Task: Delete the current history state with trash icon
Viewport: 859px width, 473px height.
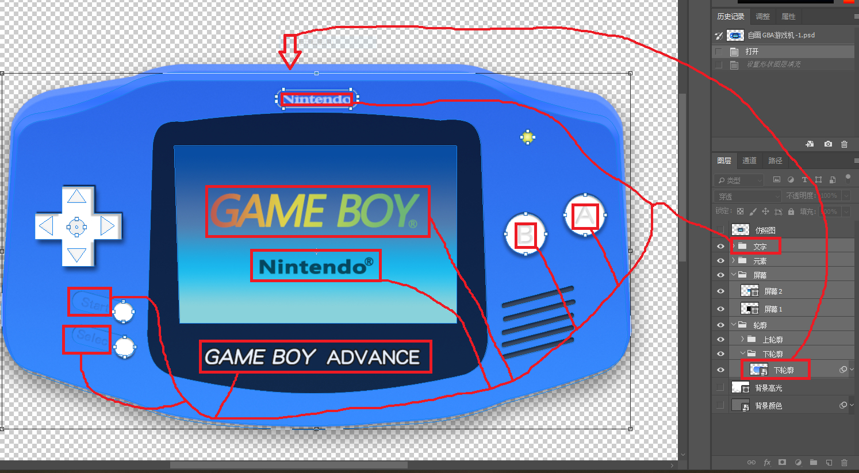Action: click(x=844, y=144)
